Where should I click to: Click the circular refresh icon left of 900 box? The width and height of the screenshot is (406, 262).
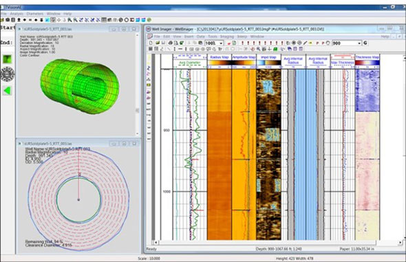coord(328,43)
